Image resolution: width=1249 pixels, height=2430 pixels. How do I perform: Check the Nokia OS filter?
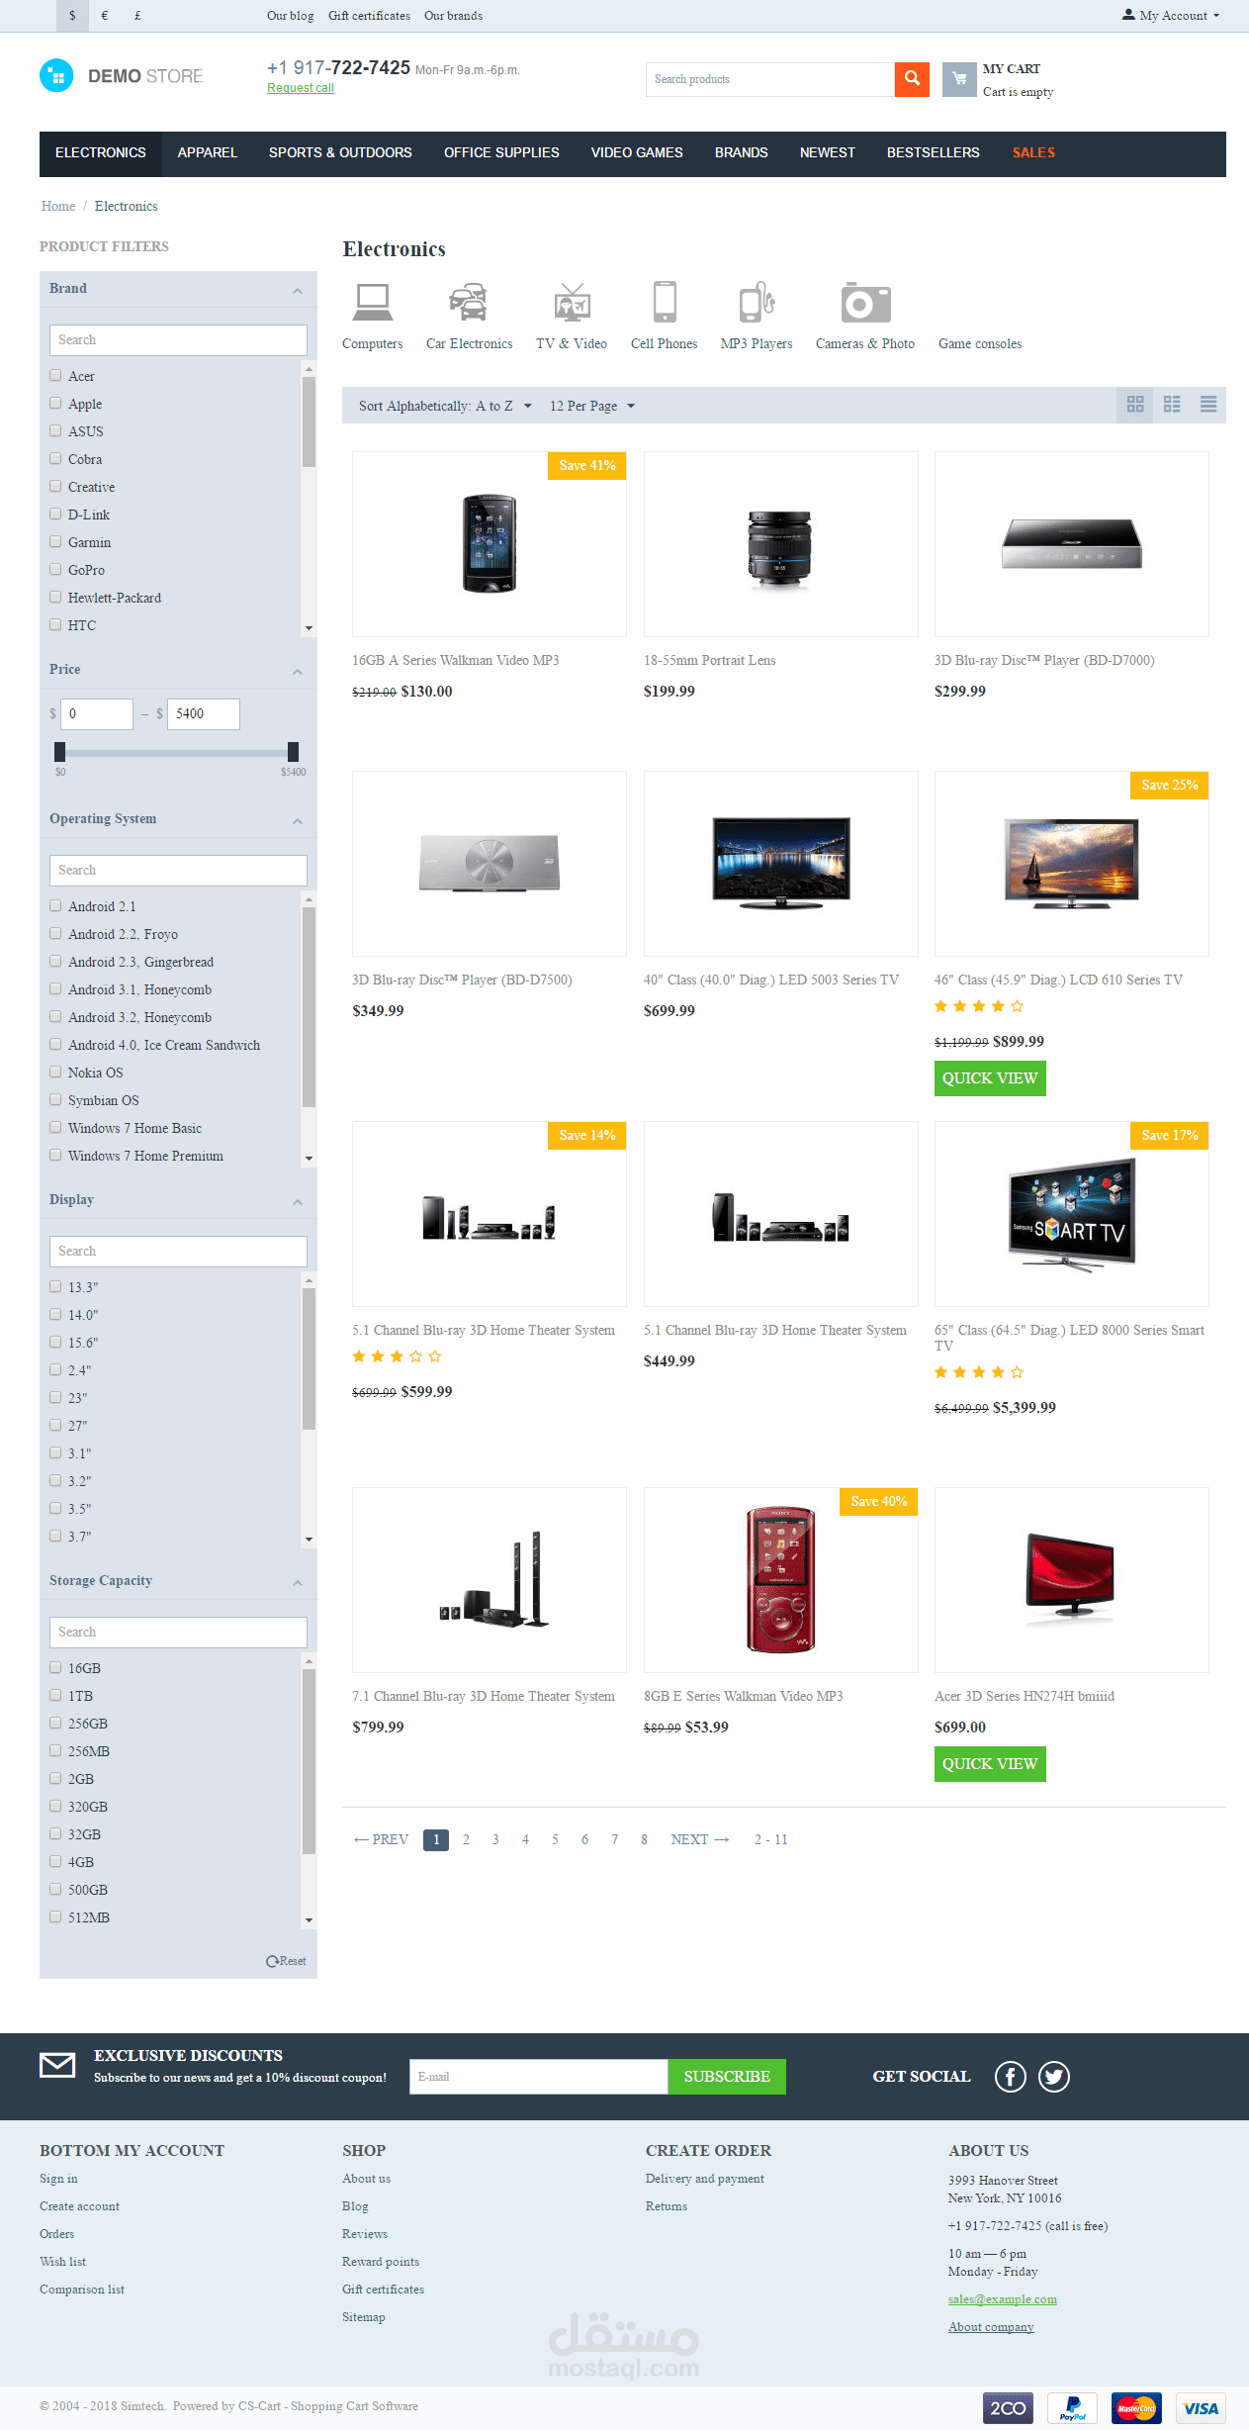pyautogui.click(x=56, y=1073)
